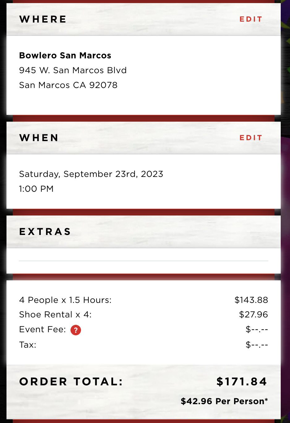Click the ORDER TOTAL label

point(71,382)
